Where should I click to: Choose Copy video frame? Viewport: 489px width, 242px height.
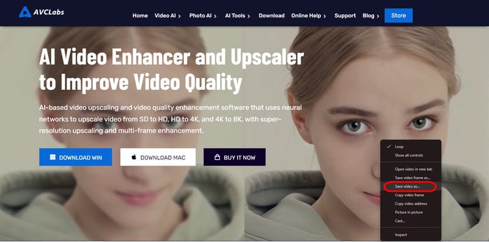pyautogui.click(x=411, y=195)
